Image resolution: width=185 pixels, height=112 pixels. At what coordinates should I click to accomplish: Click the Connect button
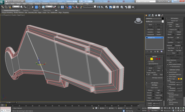158,98
